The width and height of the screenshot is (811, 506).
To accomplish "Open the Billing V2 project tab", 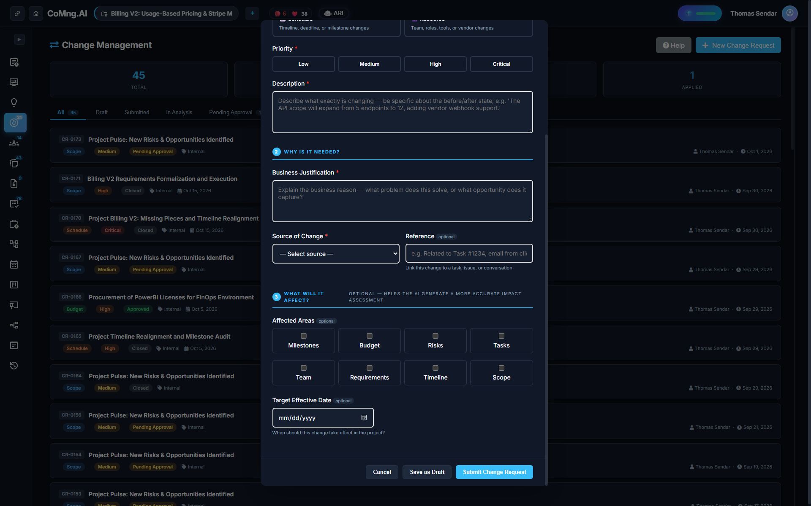I will (x=166, y=13).
